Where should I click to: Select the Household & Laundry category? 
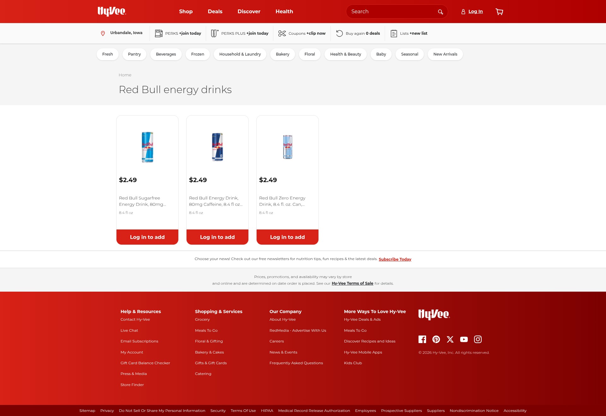pos(240,54)
